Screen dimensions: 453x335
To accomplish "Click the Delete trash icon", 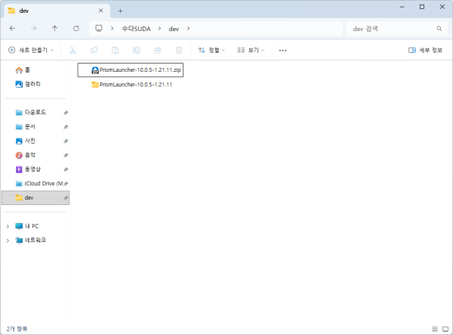I will coord(179,51).
